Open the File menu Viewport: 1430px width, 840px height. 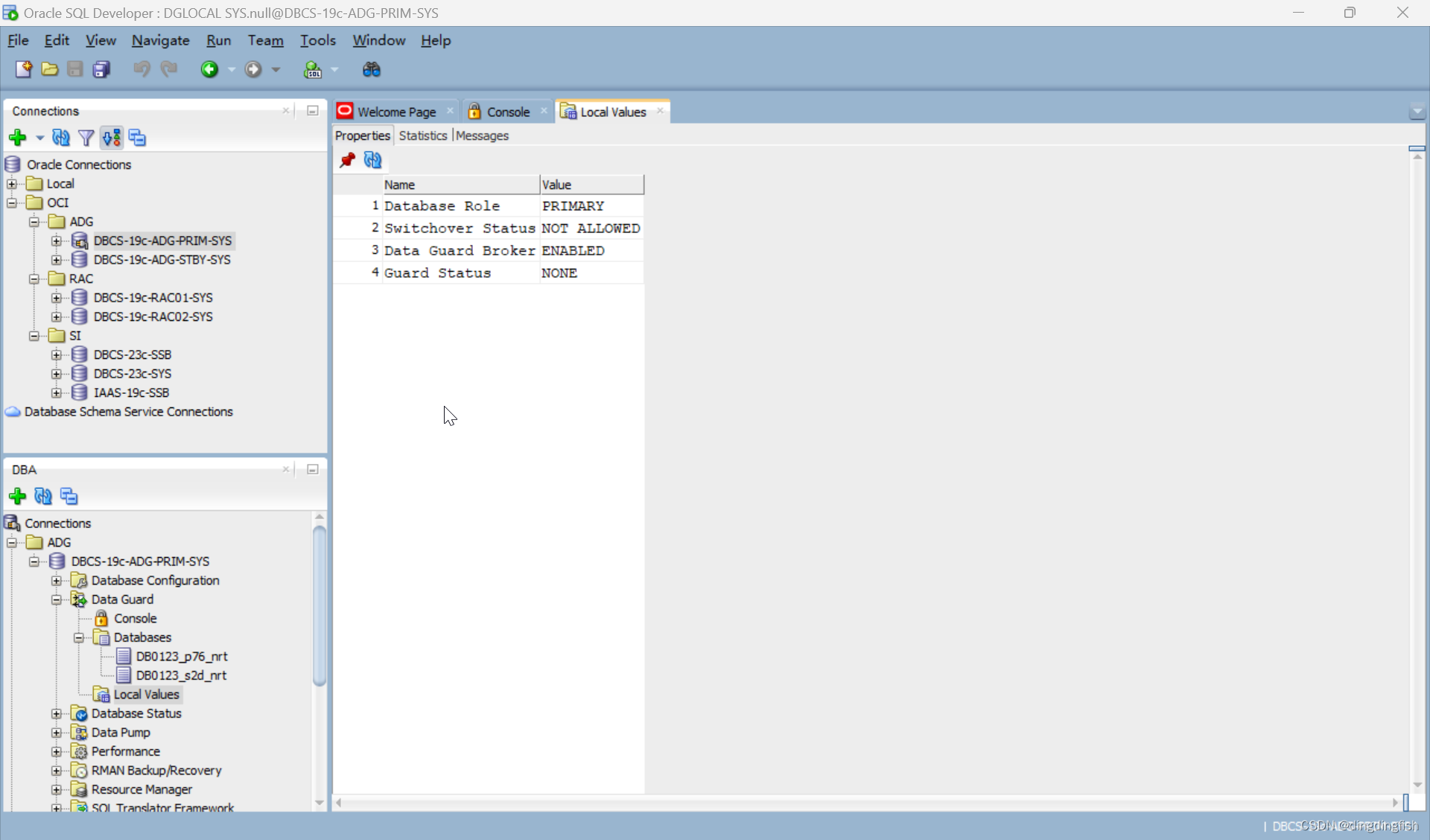point(18,40)
